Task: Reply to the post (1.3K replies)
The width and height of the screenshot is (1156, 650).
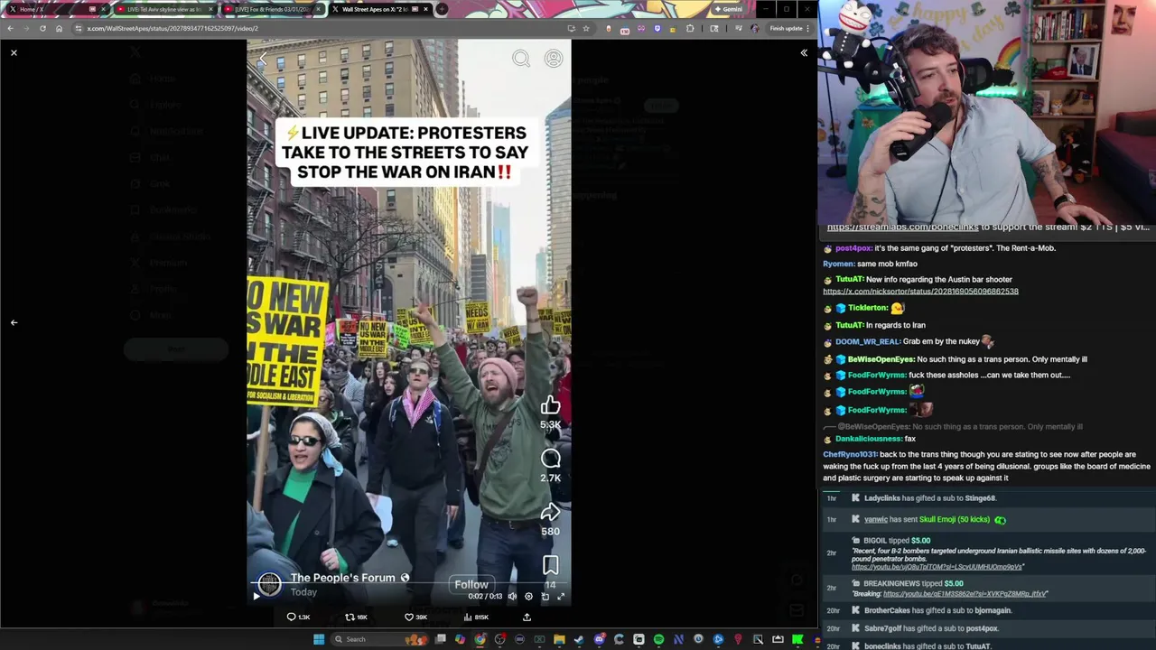Action: (297, 617)
